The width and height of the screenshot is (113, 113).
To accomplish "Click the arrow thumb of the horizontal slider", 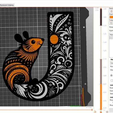I will coord(92,110).
